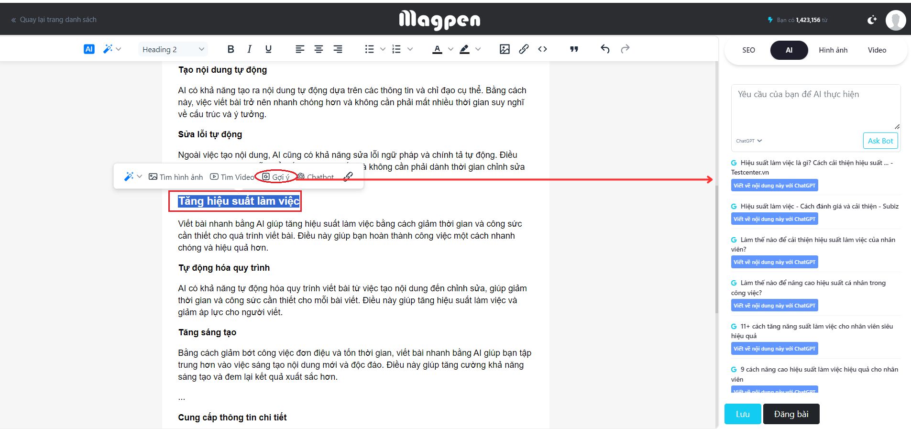Write with ChatGPT for '11+ cách tăng năng suất'
This screenshot has width=911, height=429.
(x=774, y=349)
